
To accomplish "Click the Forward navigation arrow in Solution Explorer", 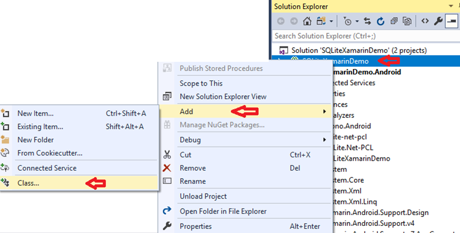I will pos(293,21).
